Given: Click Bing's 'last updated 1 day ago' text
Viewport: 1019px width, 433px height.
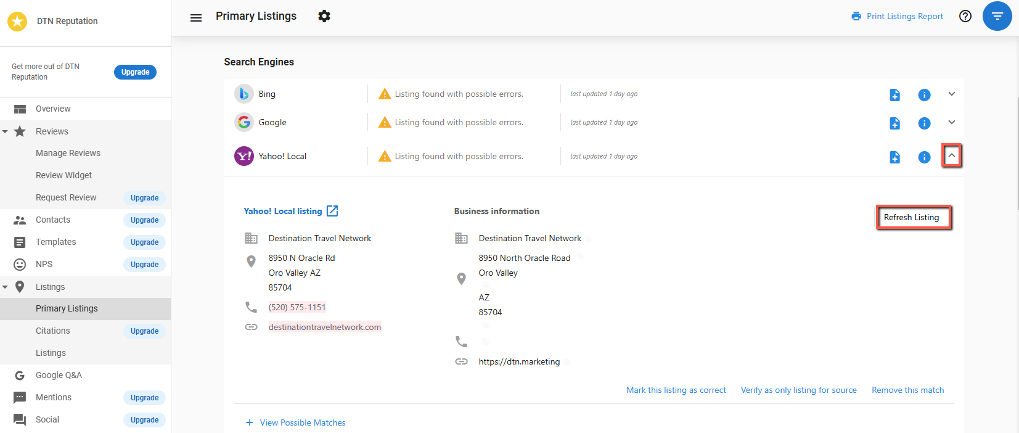Looking at the screenshot, I should (x=604, y=94).
